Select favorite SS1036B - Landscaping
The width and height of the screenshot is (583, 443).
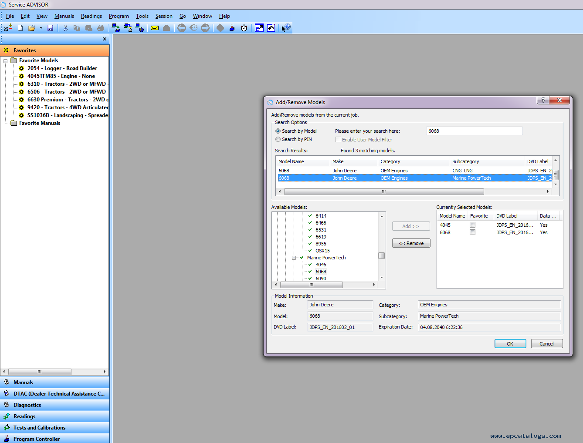[68, 115]
